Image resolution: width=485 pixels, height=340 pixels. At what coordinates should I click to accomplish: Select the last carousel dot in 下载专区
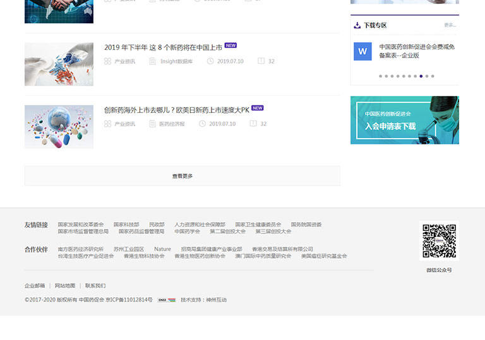[433, 76]
